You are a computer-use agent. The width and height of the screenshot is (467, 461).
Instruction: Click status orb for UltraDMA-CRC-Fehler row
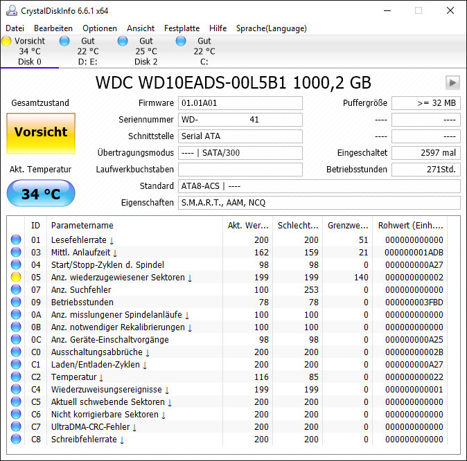pyautogui.click(x=16, y=427)
